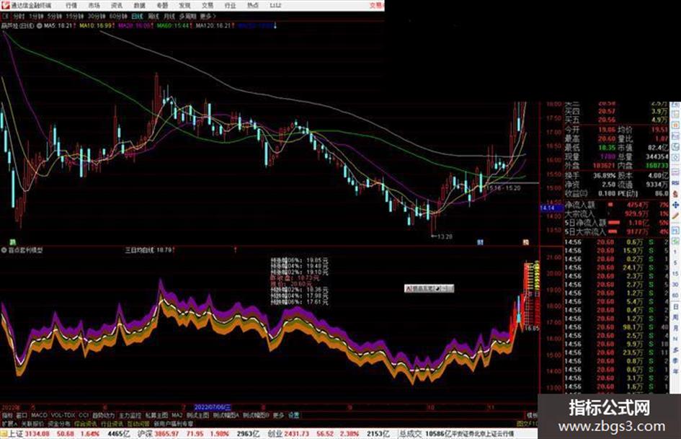Image resolution: width=681 pixels, height=439 pixels.
Task: Open the 综合资讯 bottom tab
Action: point(85,423)
